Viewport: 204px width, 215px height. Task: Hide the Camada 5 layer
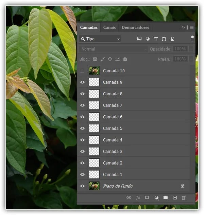(x=82, y=129)
